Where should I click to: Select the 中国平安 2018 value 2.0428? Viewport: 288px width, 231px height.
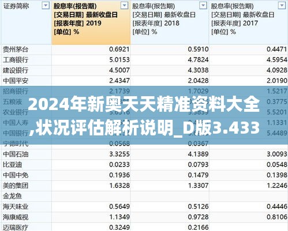(198, 81)
